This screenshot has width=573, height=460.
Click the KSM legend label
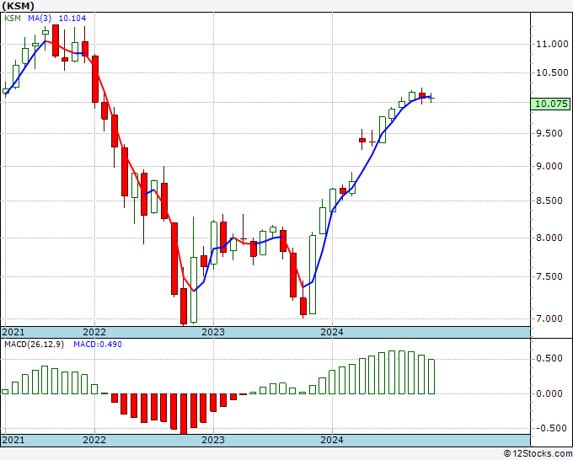(x=13, y=18)
